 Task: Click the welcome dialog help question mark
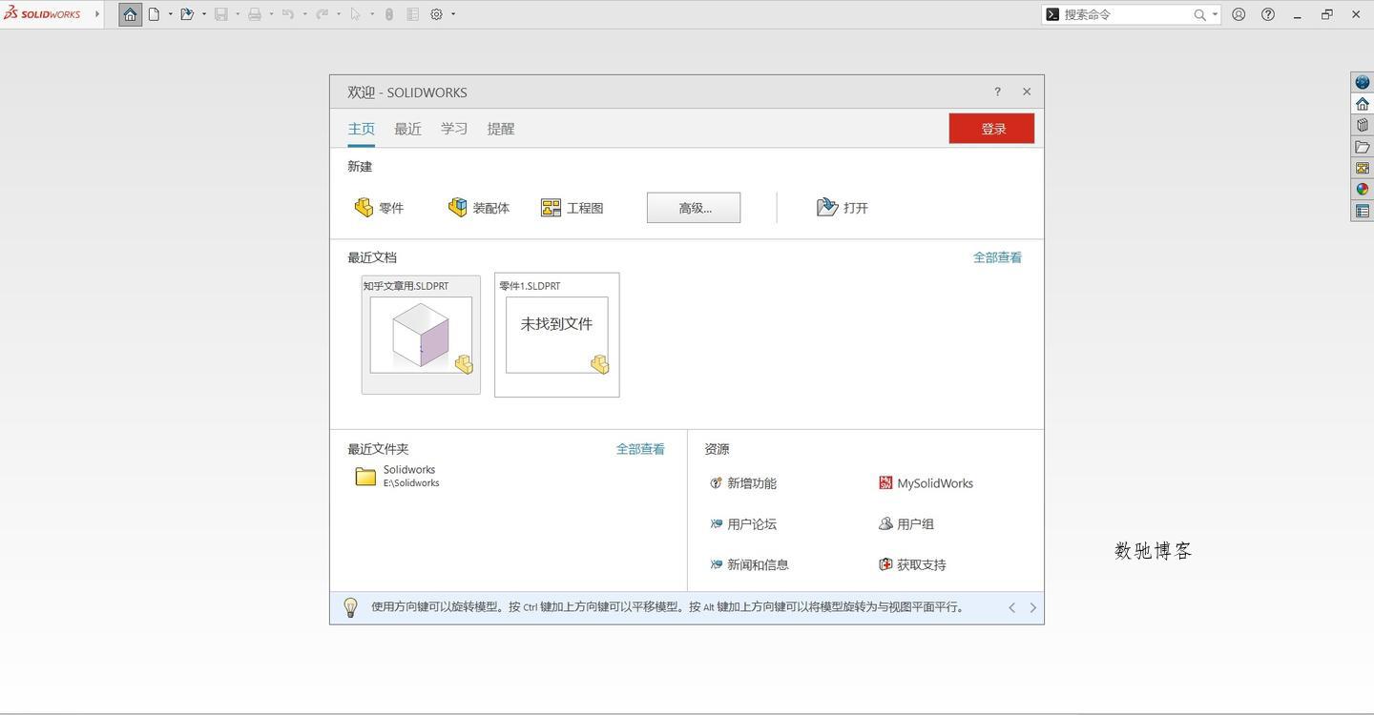997,92
